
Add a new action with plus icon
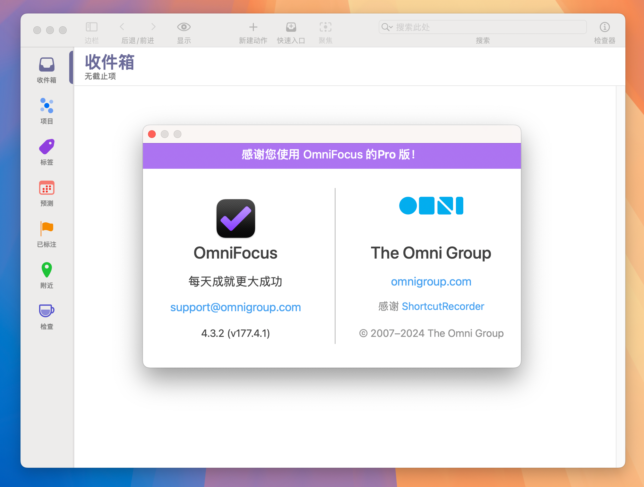point(253,27)
